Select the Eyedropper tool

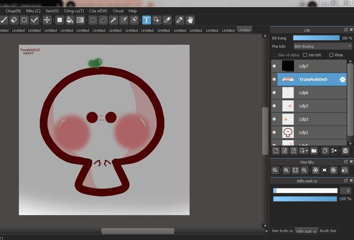pos(179,20)
